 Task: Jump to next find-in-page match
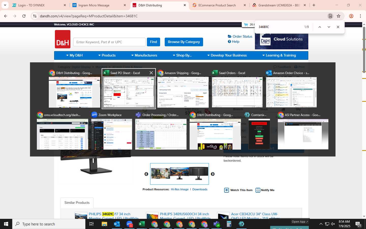[x=329, y=27]
